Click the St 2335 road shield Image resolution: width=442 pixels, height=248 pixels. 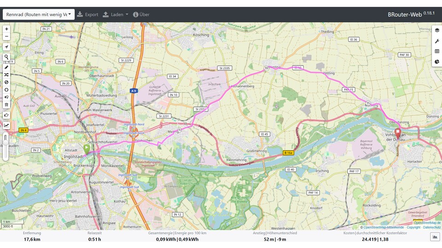point(225,68)
